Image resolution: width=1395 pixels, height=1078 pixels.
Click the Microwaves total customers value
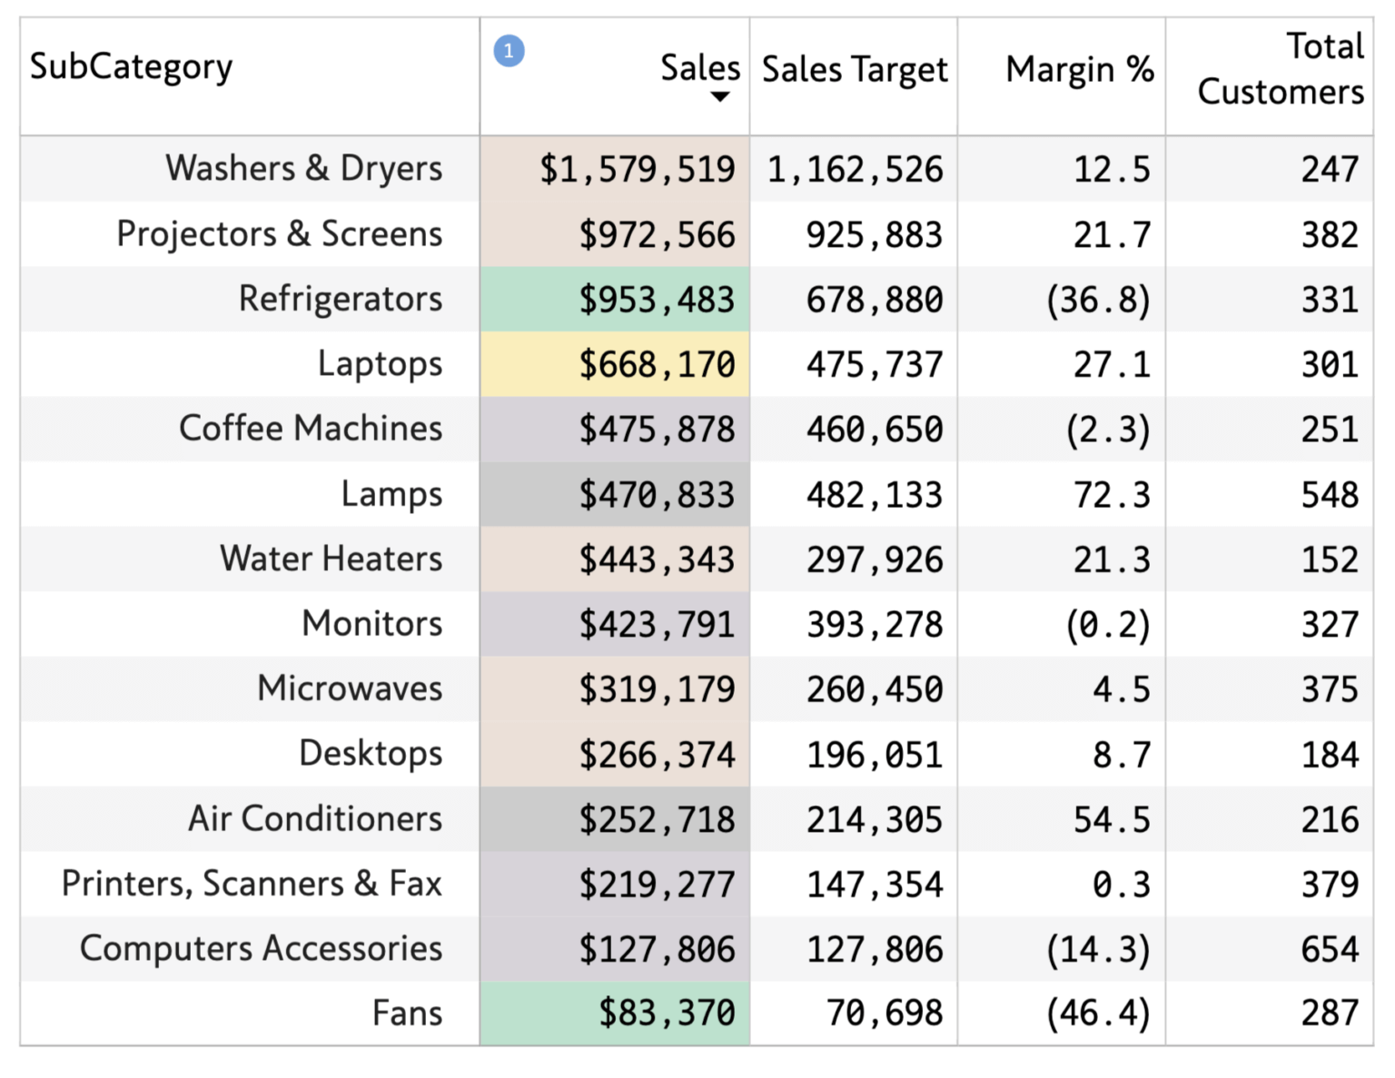coord(1331,688)
